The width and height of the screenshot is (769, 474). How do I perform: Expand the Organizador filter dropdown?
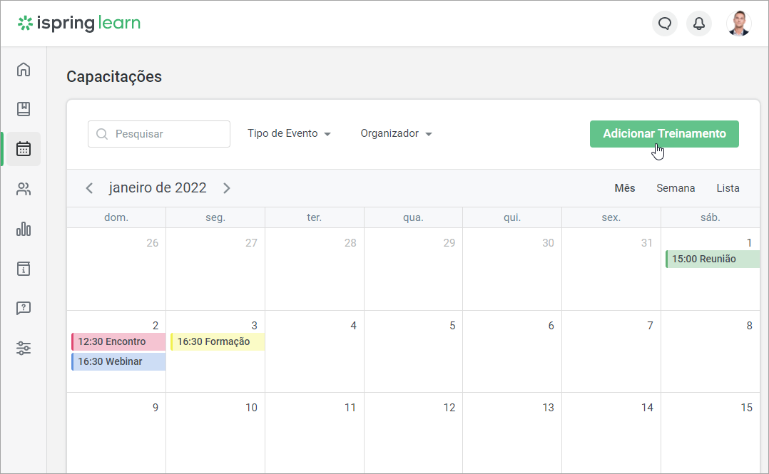coord(397,134)
